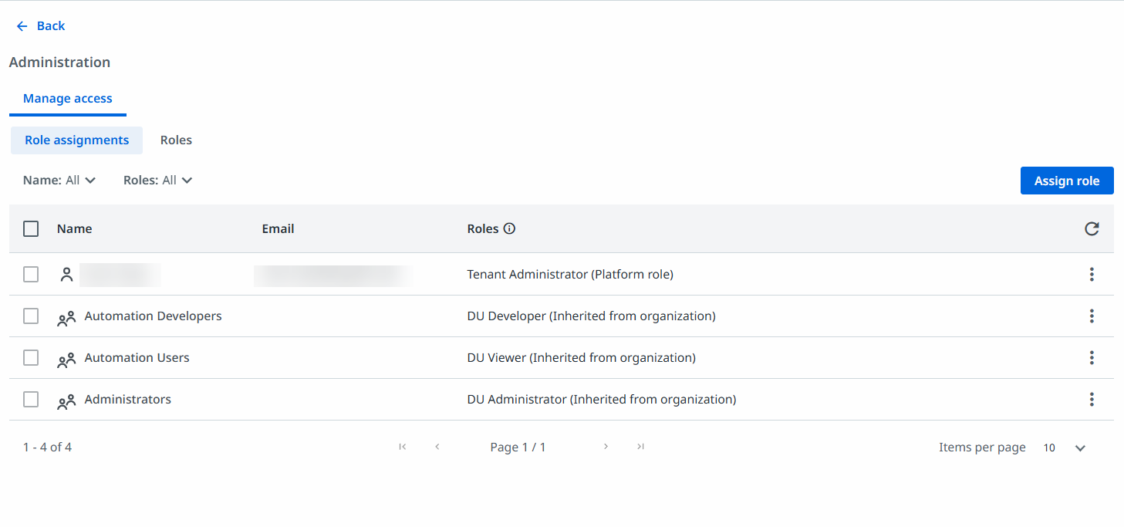Expand the Name filter dropdown
The image size is (1124, 527).
click(59, 180)
